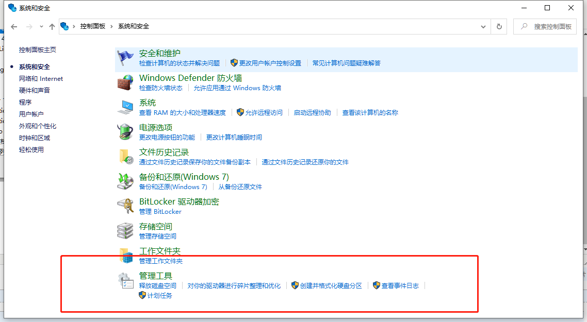Click the 搜索控制面板 search field

[545, 27]
